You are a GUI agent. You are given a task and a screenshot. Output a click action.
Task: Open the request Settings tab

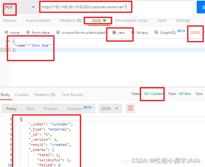(x=183, y=20)
